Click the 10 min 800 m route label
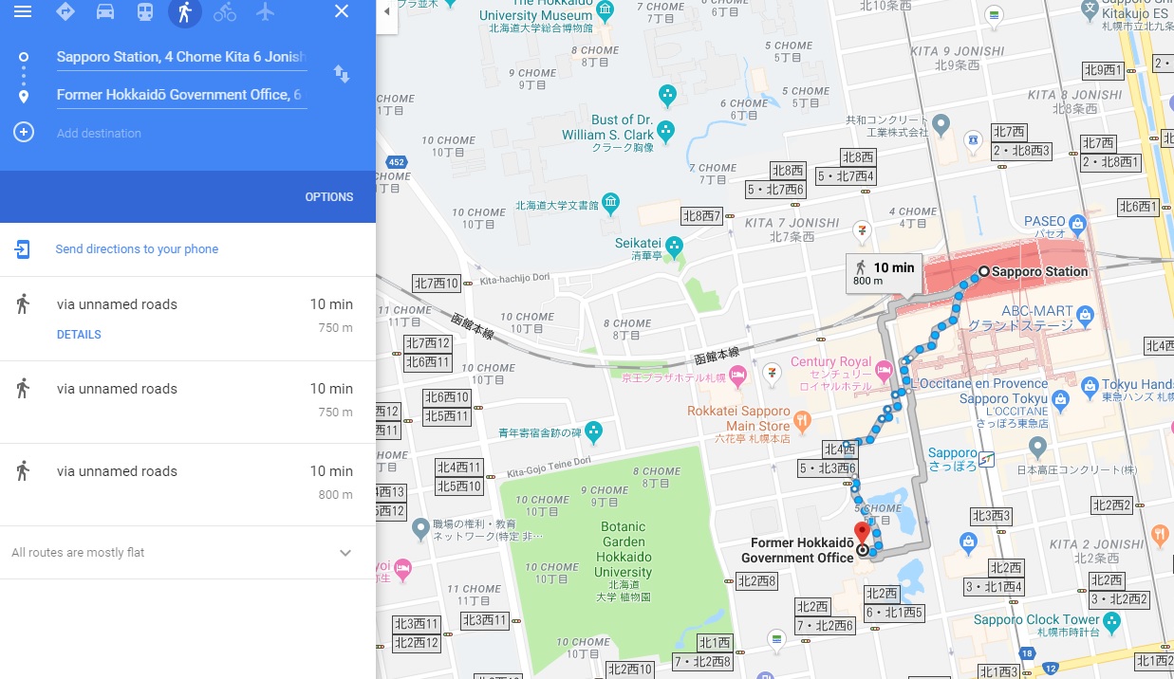1174x679 pixels. point(885,274)
